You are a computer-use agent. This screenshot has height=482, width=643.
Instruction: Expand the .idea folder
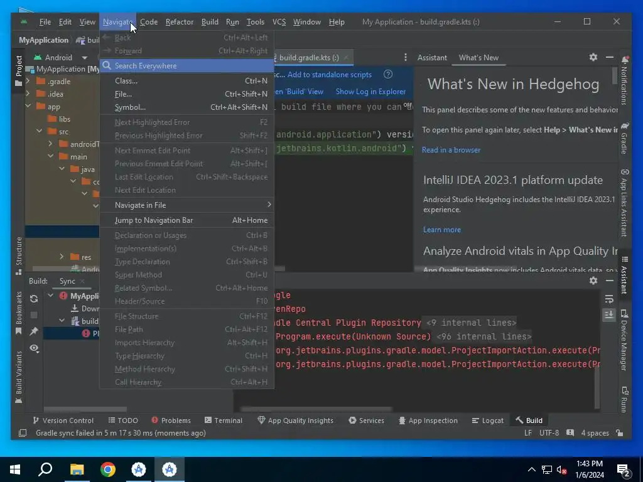(28, 94)
